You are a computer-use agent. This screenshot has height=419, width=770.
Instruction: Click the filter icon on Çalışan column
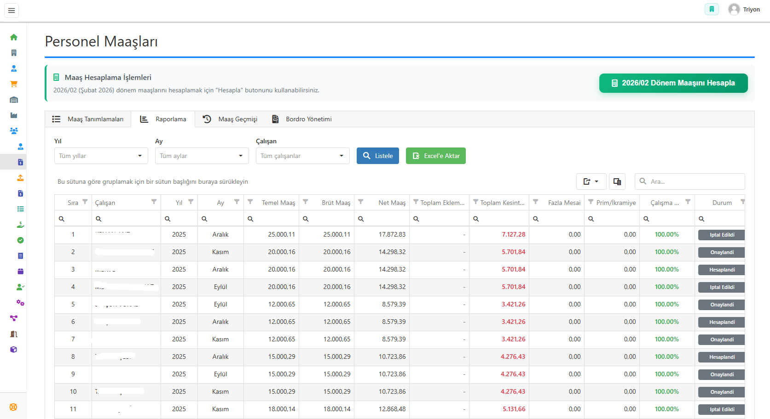(154, 202)
